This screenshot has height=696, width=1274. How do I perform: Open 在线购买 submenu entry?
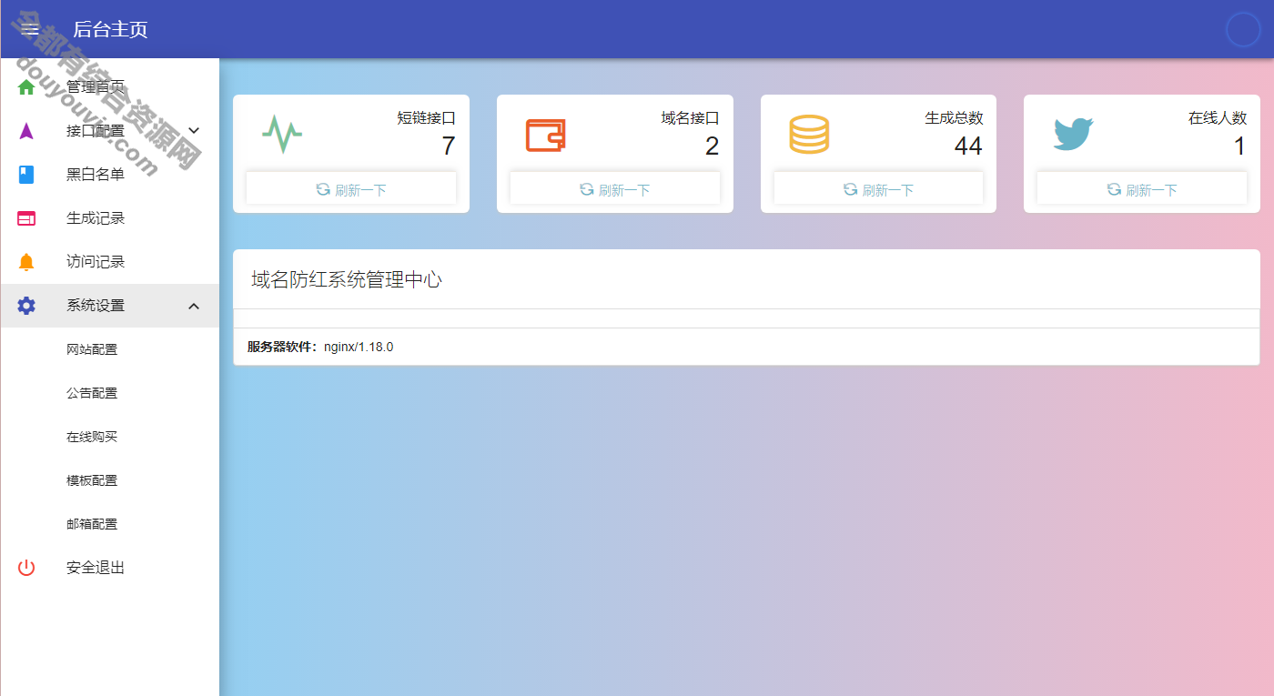coord(109,437)
